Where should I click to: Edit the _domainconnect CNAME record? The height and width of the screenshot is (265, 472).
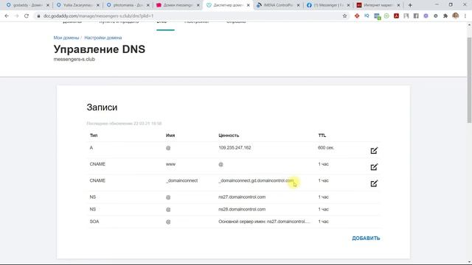(374, 183)
